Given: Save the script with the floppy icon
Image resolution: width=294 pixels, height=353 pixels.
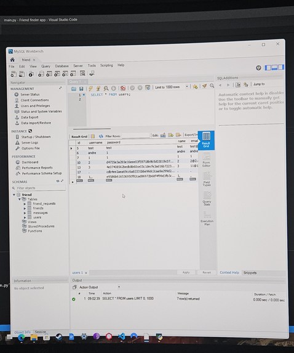Looking at the screenshot, I should (81, 89).
